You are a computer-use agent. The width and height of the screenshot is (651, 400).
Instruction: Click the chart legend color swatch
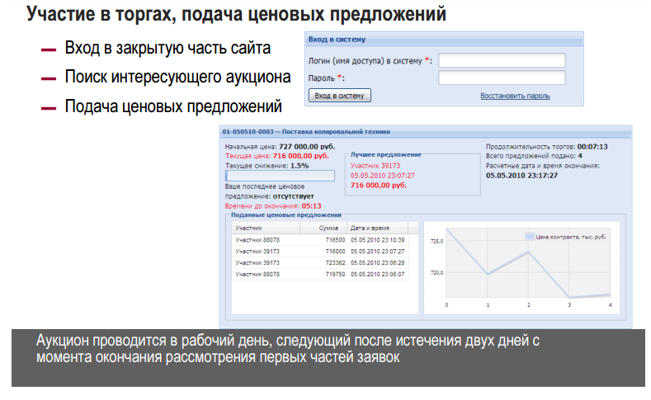530,236
